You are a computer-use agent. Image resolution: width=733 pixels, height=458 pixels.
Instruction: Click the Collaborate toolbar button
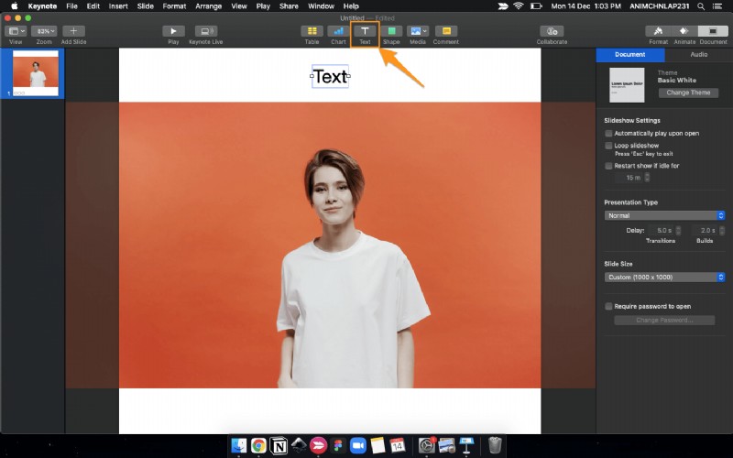(x=552, y=31)
